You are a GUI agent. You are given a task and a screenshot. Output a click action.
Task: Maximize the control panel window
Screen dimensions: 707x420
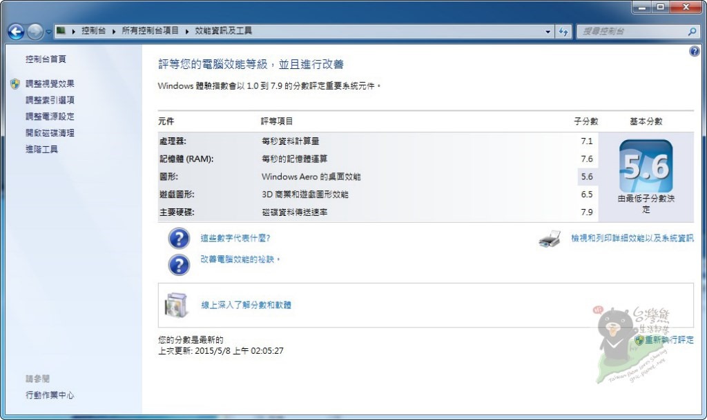(660, 7)
